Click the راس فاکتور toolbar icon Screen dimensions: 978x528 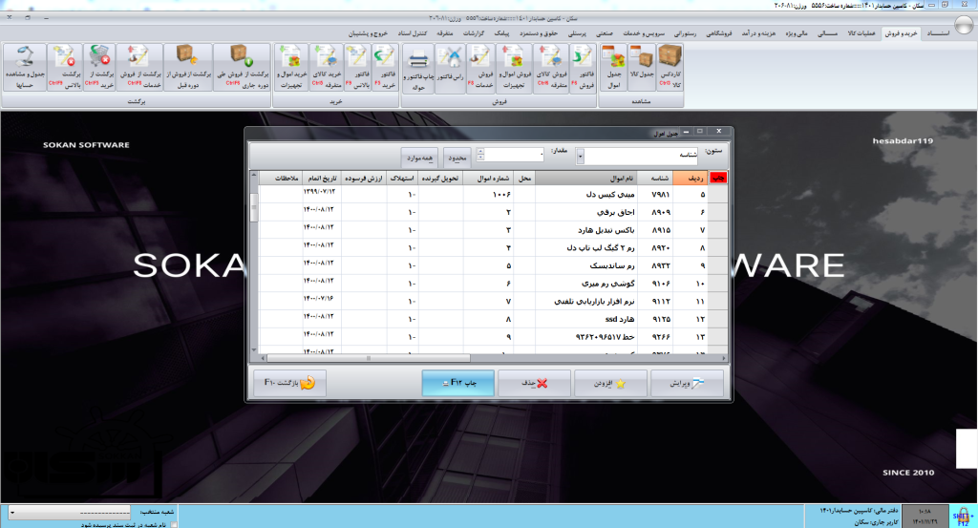tap(450, 68)
